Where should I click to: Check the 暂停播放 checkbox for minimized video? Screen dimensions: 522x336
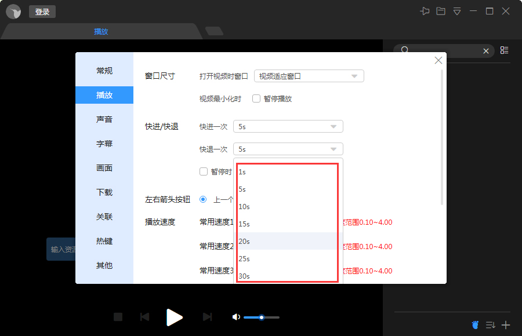(x=256, y=98)
